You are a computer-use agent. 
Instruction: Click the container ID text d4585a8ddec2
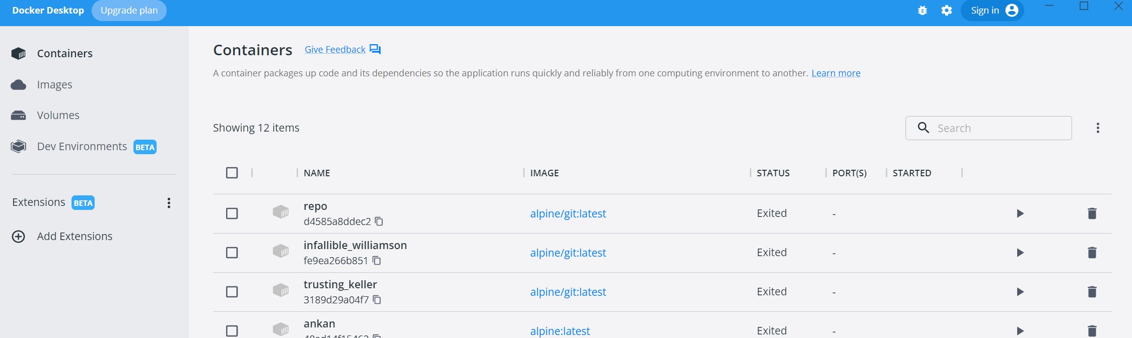click(x=337, y=221)
